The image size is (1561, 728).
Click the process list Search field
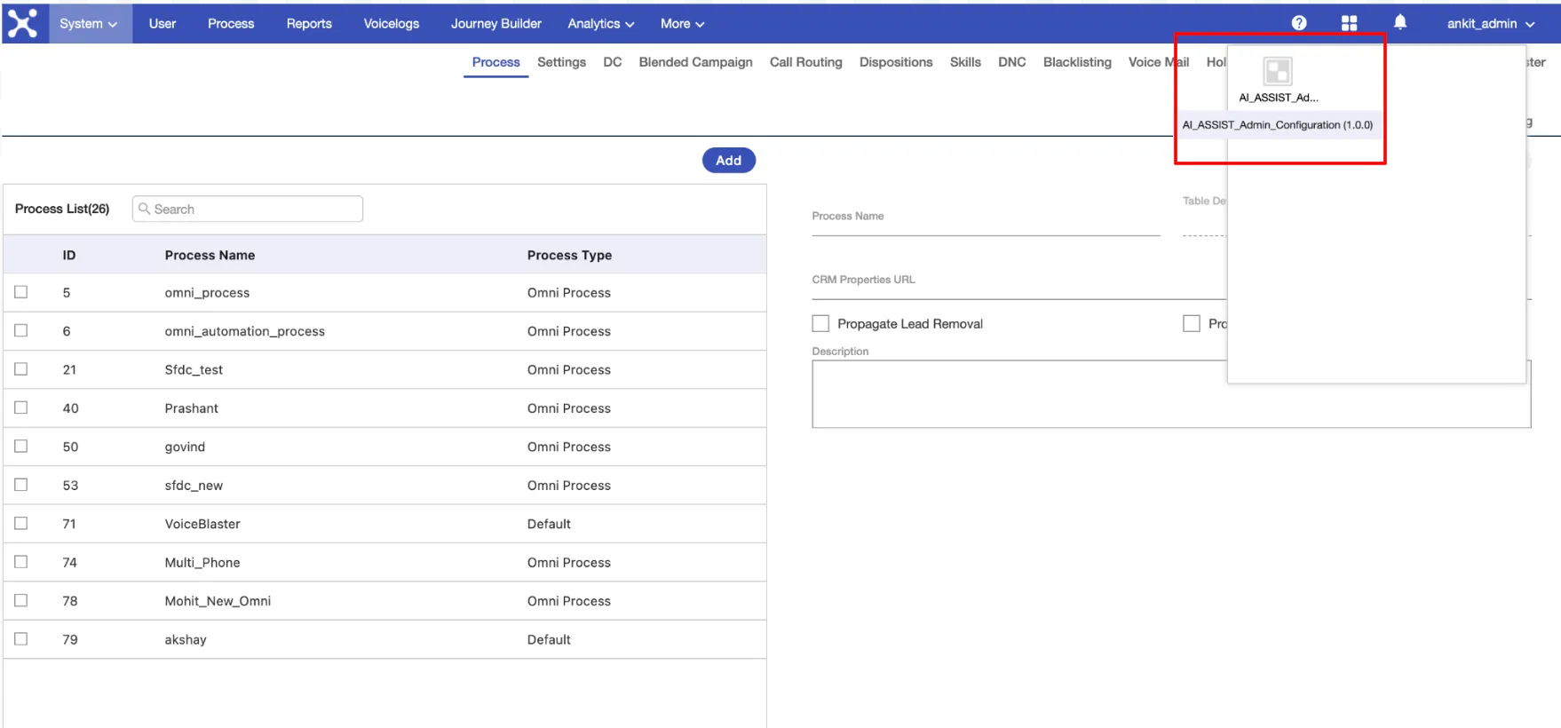click(248, 209)
